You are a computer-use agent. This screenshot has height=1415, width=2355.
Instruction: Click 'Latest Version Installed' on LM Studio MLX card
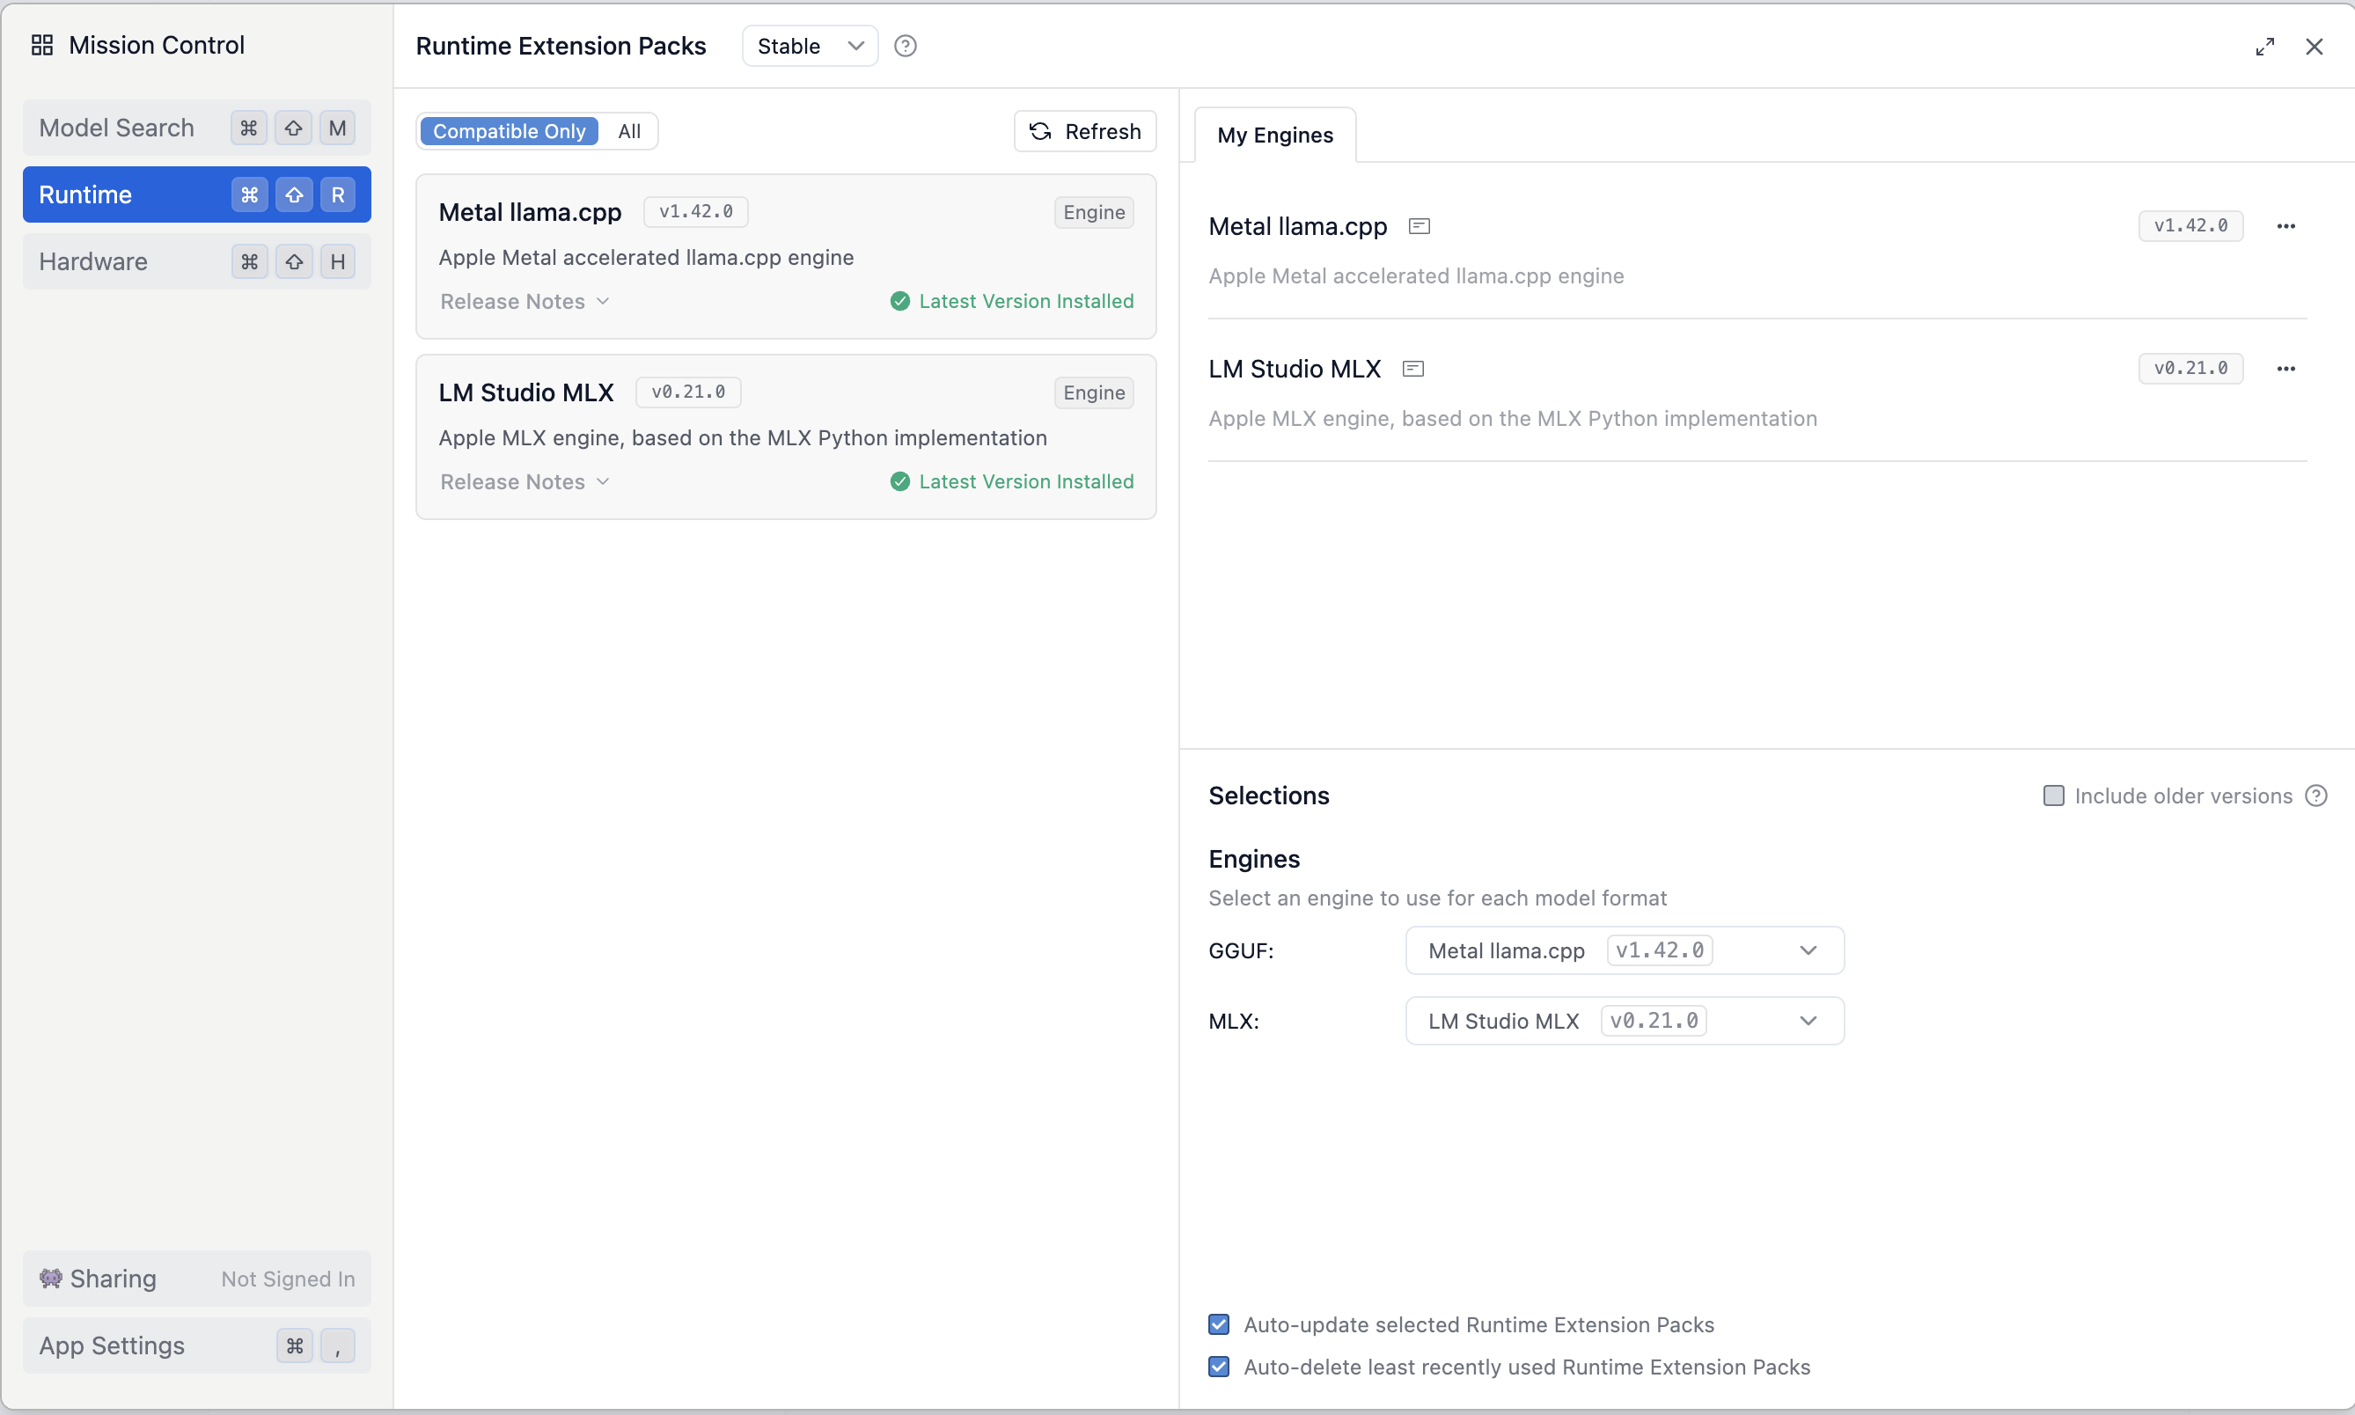[x=1026, y=481]
